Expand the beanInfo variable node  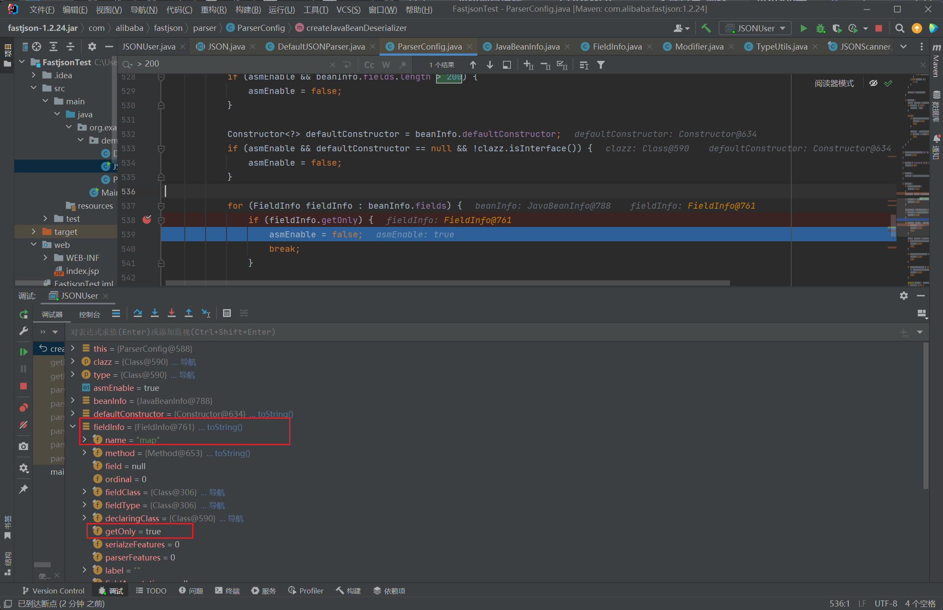pyautogui.click(x=73, y=400)
